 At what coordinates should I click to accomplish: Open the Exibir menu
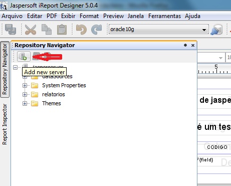pos(68,16)
